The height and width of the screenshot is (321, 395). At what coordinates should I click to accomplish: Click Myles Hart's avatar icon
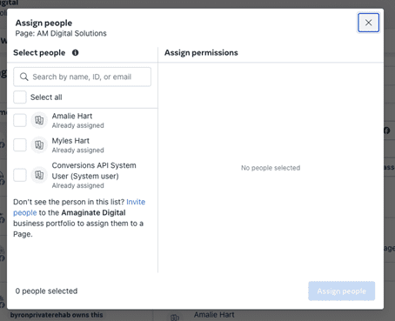[x=39, y=144]
